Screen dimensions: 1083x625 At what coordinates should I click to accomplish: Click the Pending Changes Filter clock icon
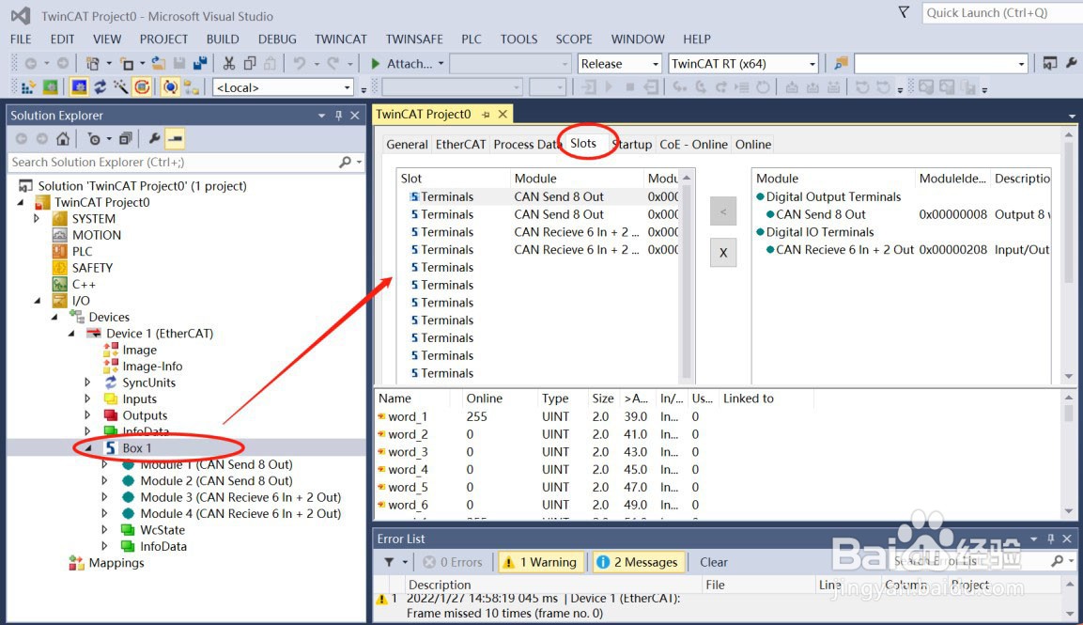94,139
